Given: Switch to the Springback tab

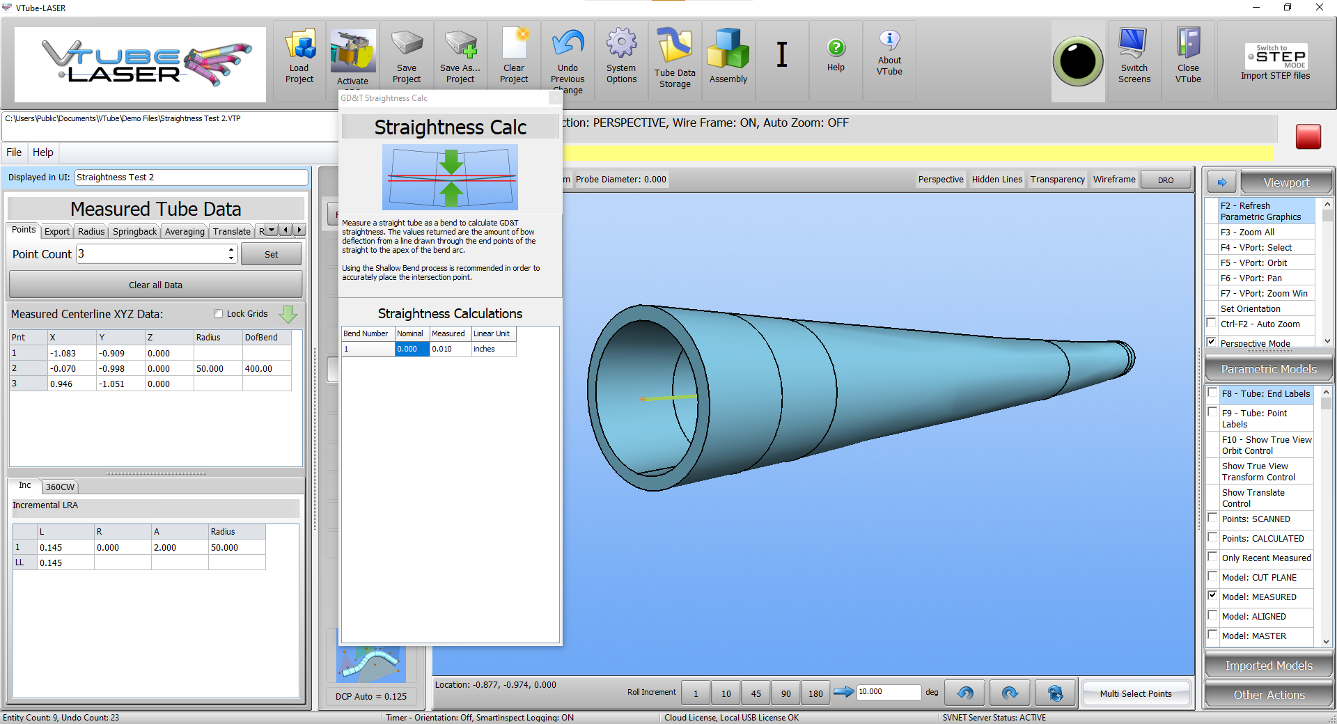Looking at the screenshot, I should pos(135,231).
